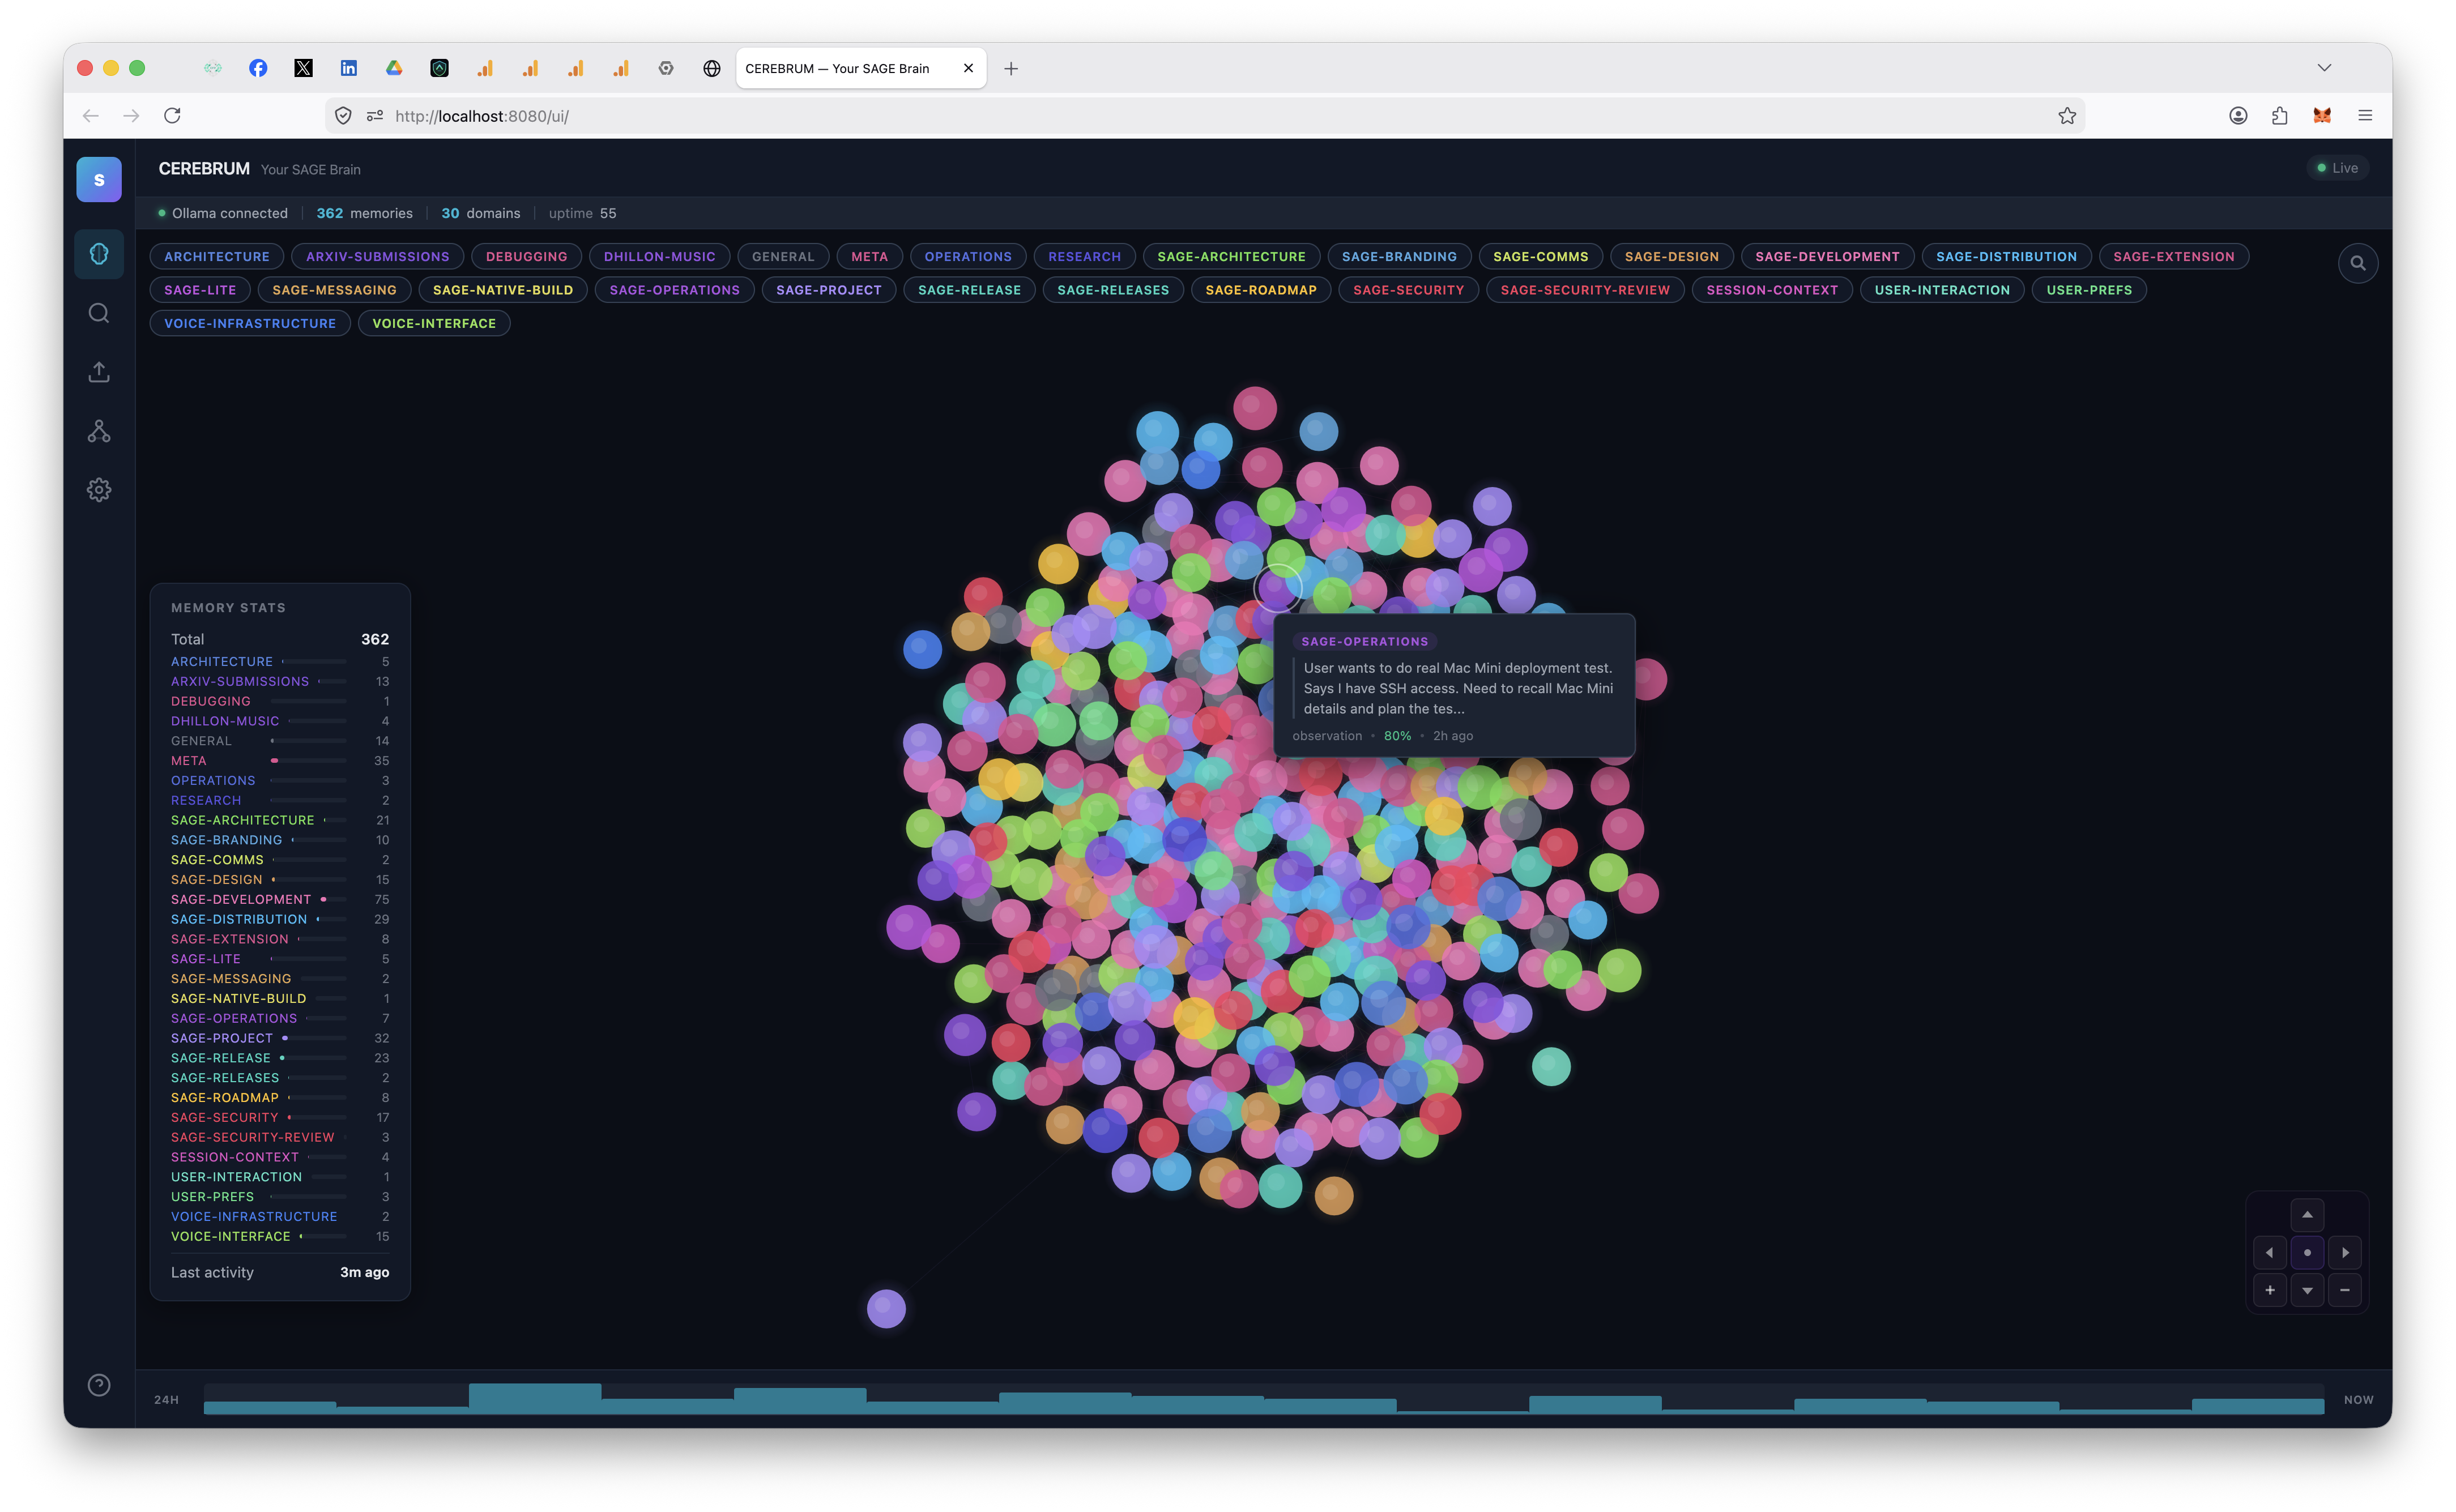The width and height of the screenshot is (2456, 1512).
Task: Toggle the VOICE-INTERFACE domain filter
Action: (x=433, y=322)
